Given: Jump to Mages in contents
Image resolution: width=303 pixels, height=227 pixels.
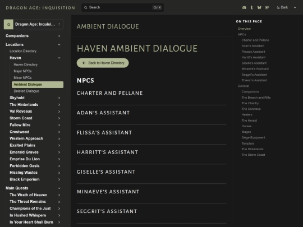Looking at the screenshot, I should [x=246, y=132].
